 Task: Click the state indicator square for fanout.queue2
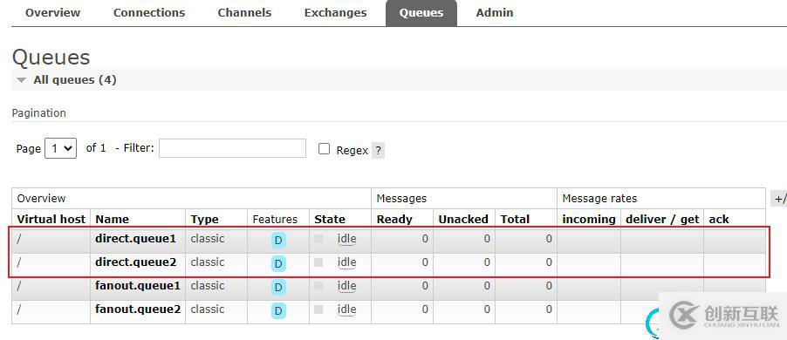point(318,309)
